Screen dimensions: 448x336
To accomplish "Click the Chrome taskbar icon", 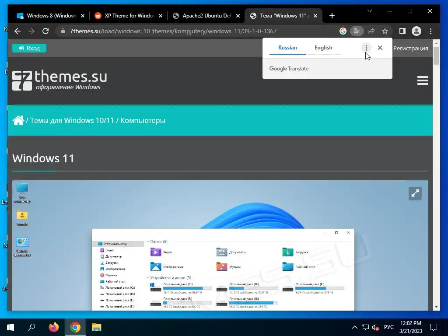I will tap(75, 327).
